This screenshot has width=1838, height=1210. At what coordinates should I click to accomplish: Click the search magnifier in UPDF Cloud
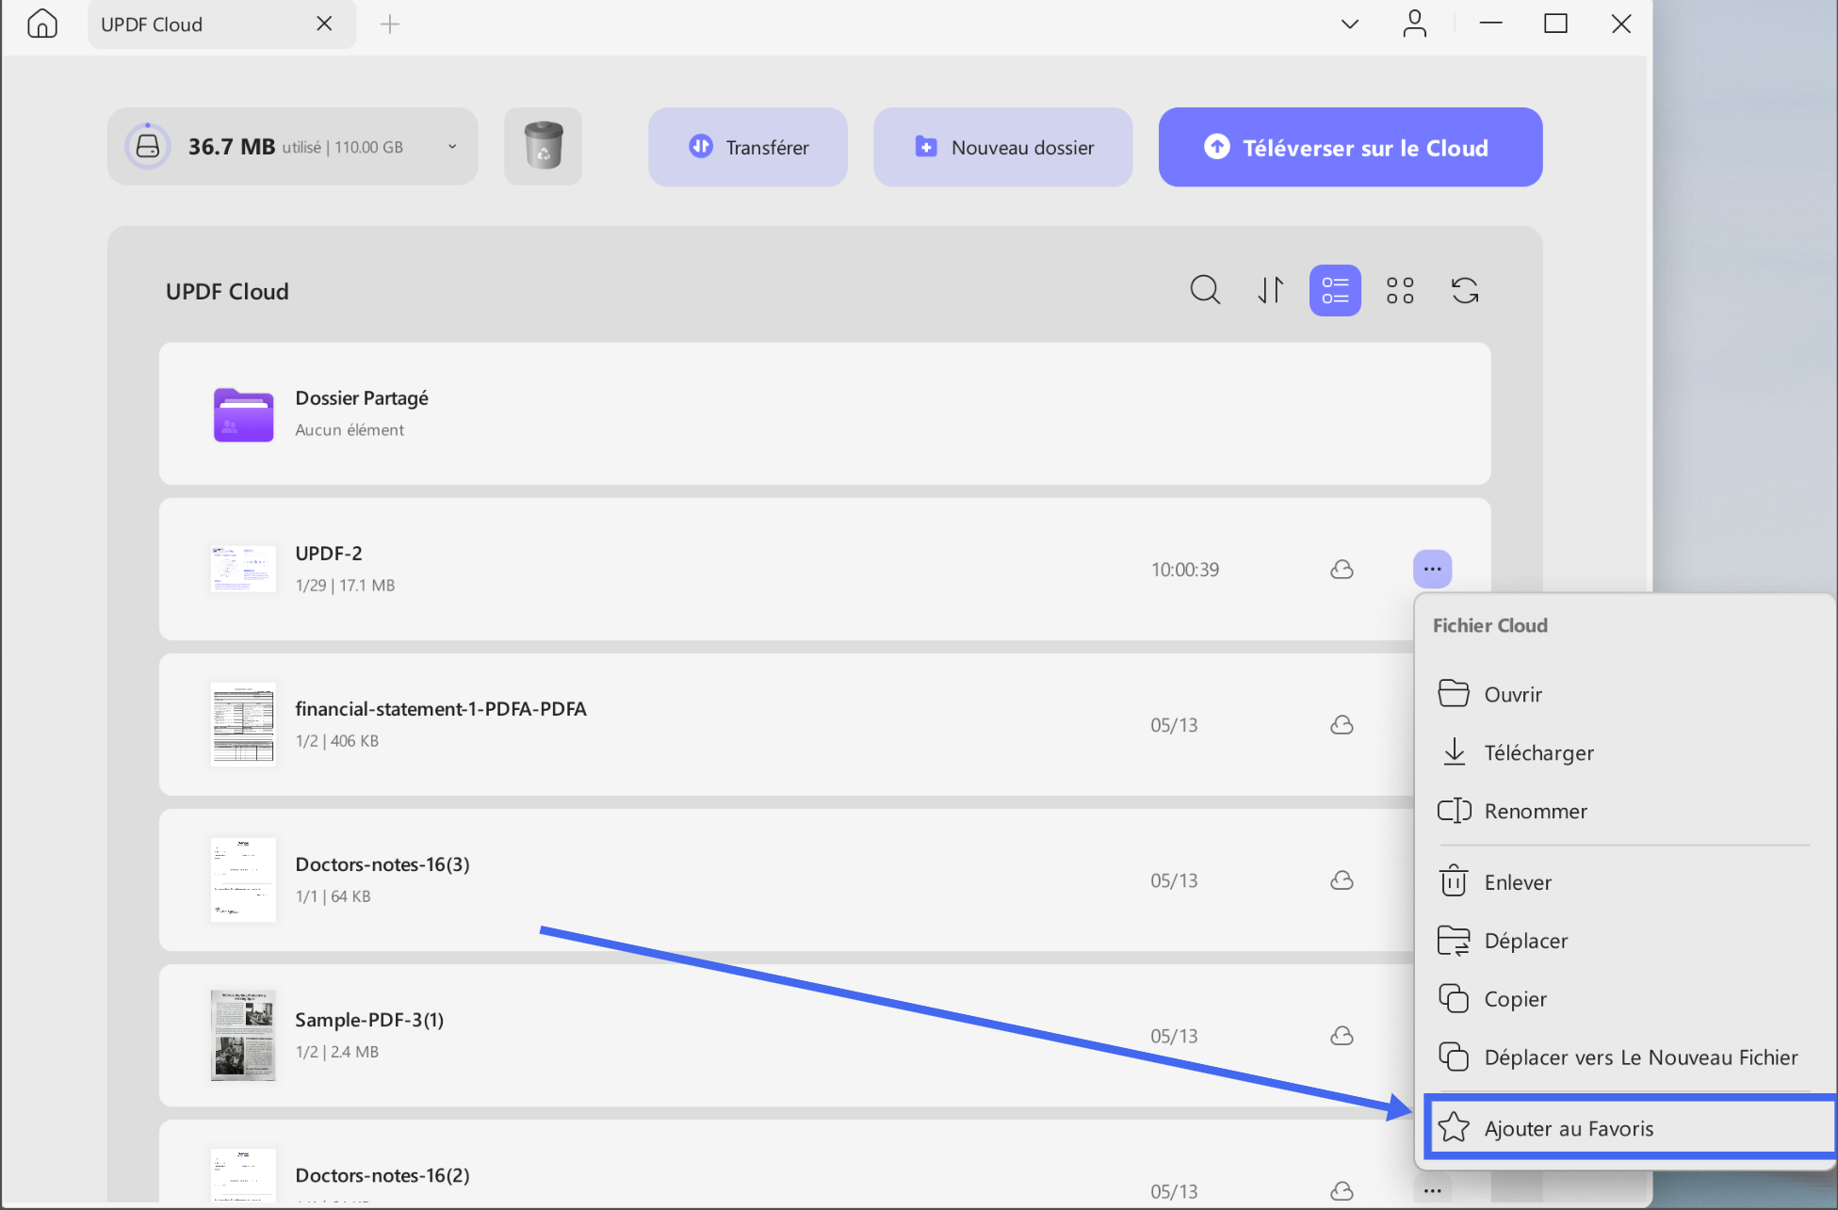pos(1205,290)
